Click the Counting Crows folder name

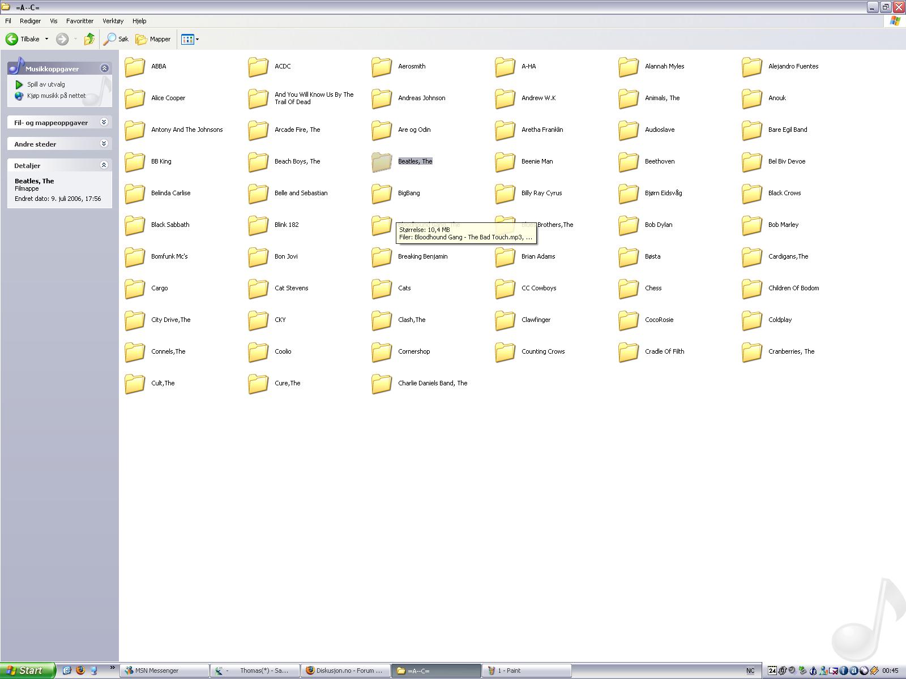coord(543,351)
